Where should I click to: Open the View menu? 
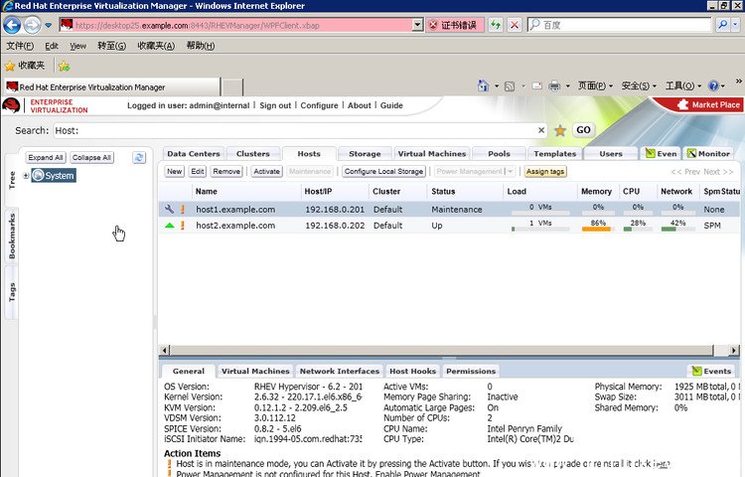[x=77, y=46]
